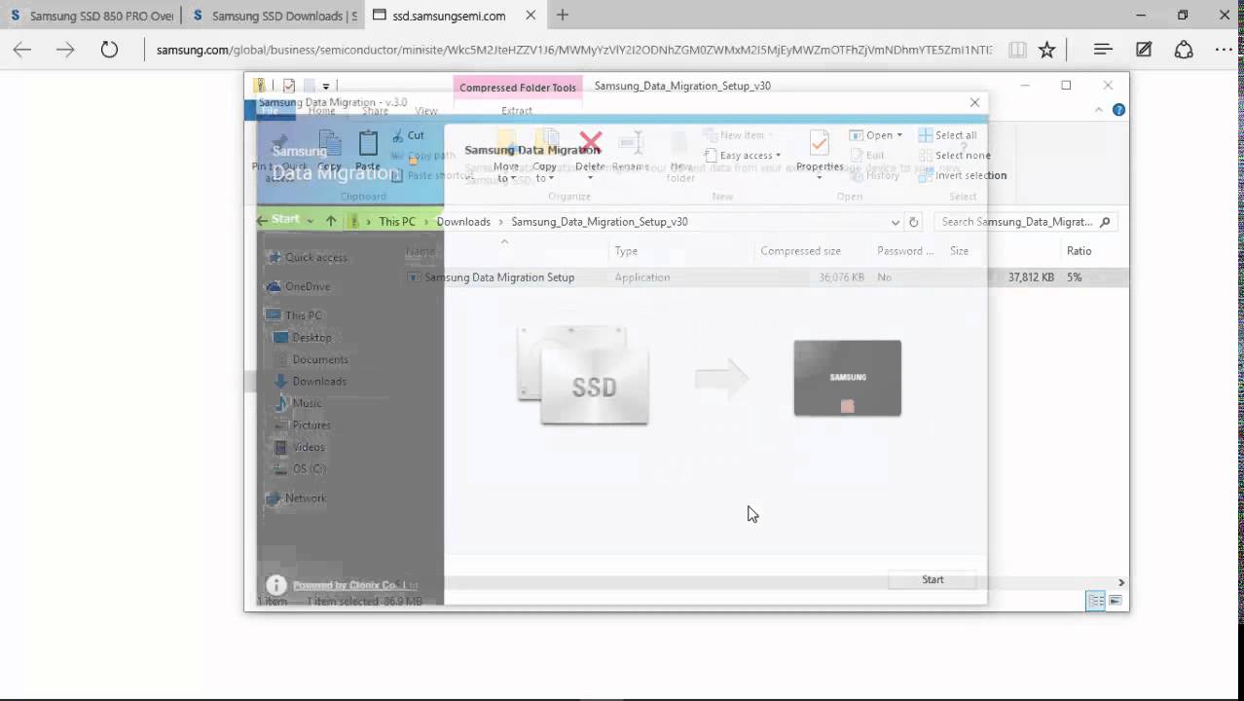Toggle Edge reading view book icon

pyautogui.click(x=1016, y=50)
